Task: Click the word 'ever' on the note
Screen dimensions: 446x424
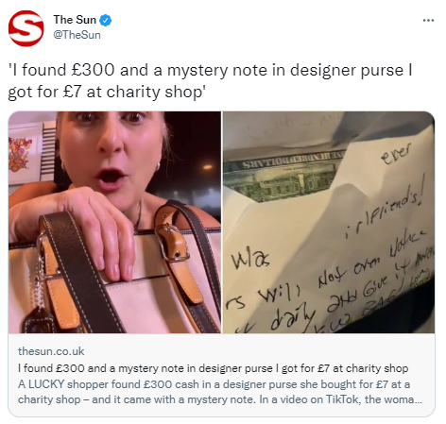Action: (x=396, y=154)
